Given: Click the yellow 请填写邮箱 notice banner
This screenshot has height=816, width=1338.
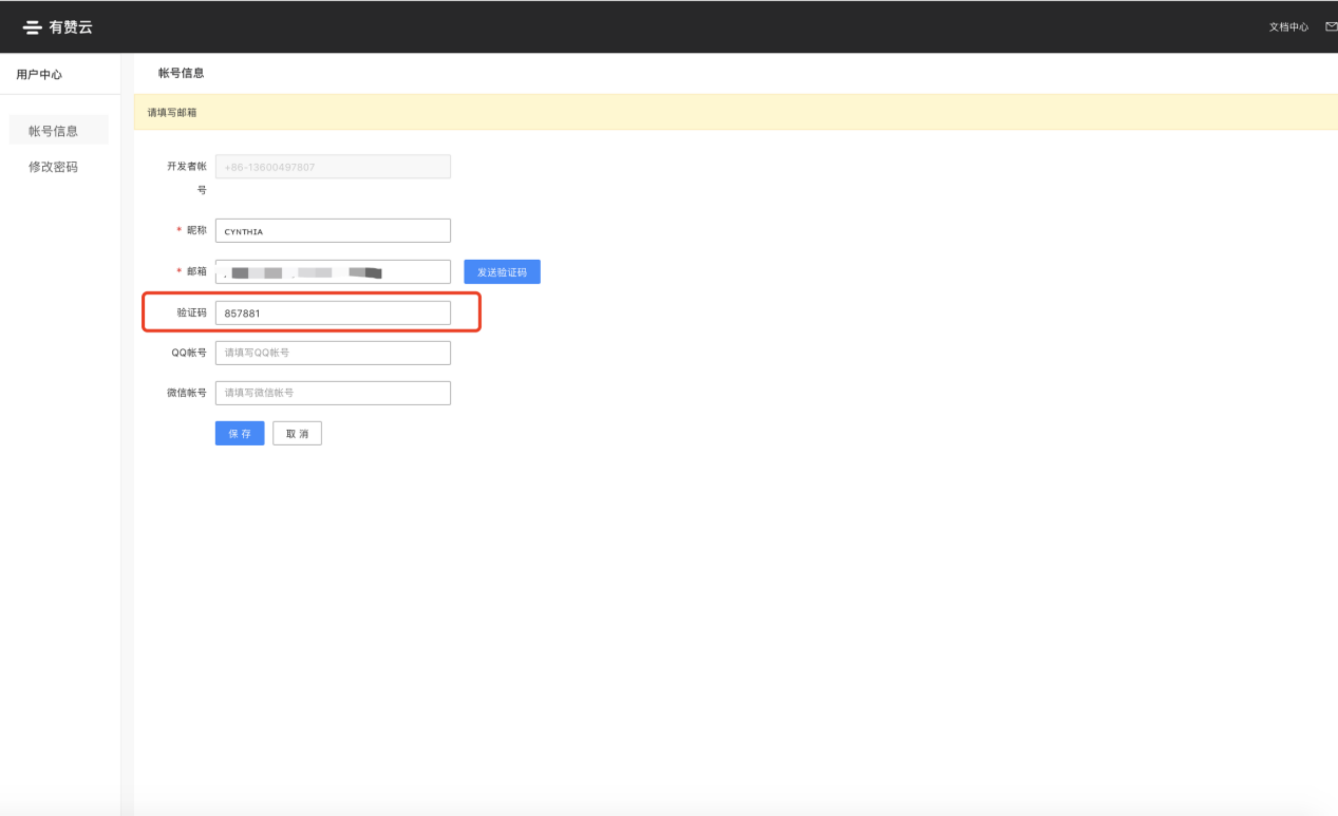Looking at the screenshot, I should tap(172, 112).
